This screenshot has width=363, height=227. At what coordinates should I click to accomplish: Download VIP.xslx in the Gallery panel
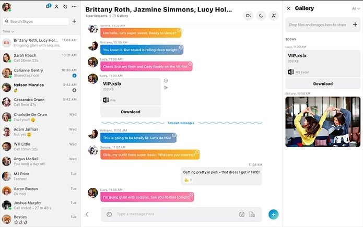point(323,84)
